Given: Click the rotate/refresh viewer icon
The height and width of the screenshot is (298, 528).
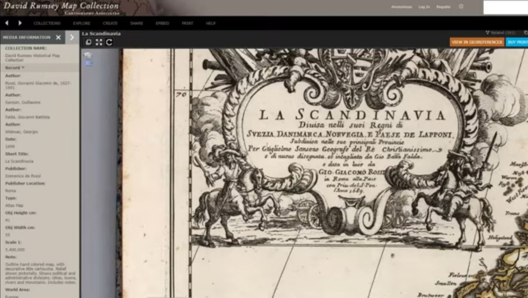Looking at the screenshot, I should click(109, 42).
